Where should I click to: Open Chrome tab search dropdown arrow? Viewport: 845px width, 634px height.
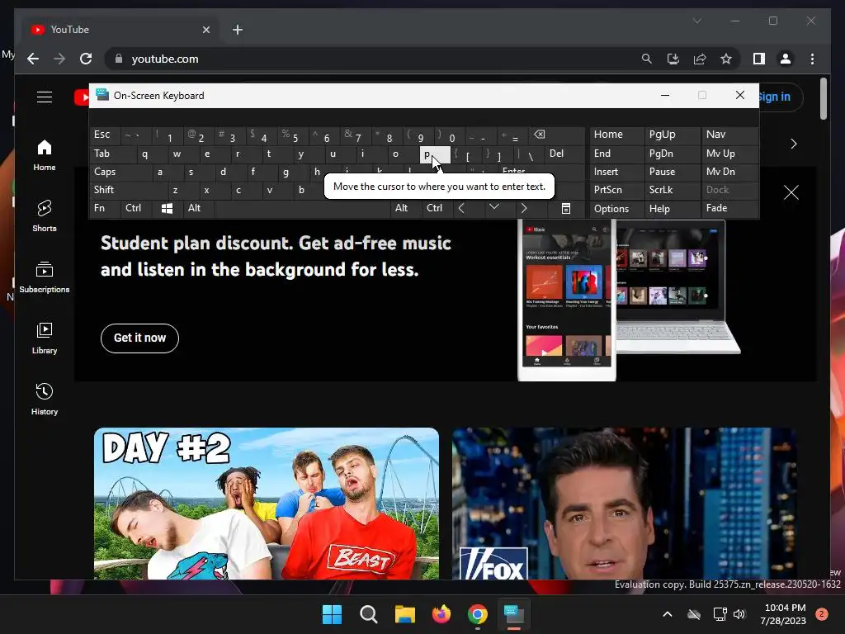(x=696, y=21)
